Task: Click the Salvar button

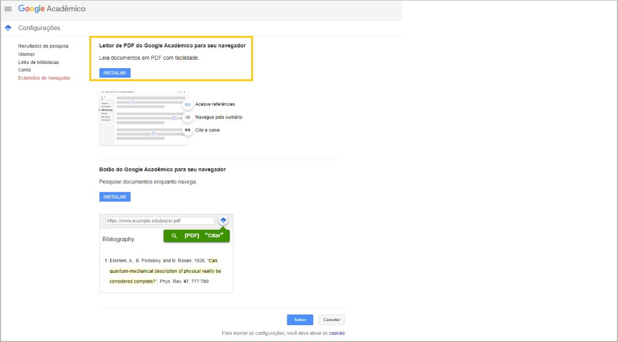Action: pyautogui.click(x=300, y=320)
